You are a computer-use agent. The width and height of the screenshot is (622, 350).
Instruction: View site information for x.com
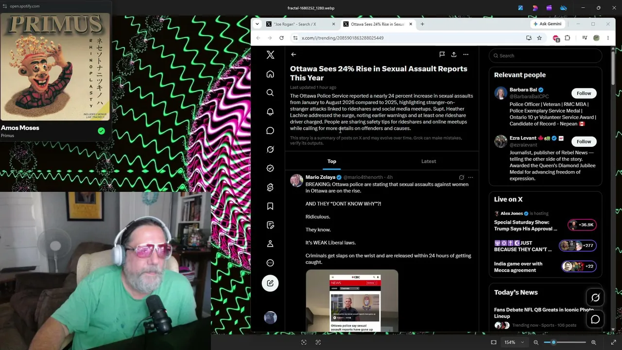[295, 38]
